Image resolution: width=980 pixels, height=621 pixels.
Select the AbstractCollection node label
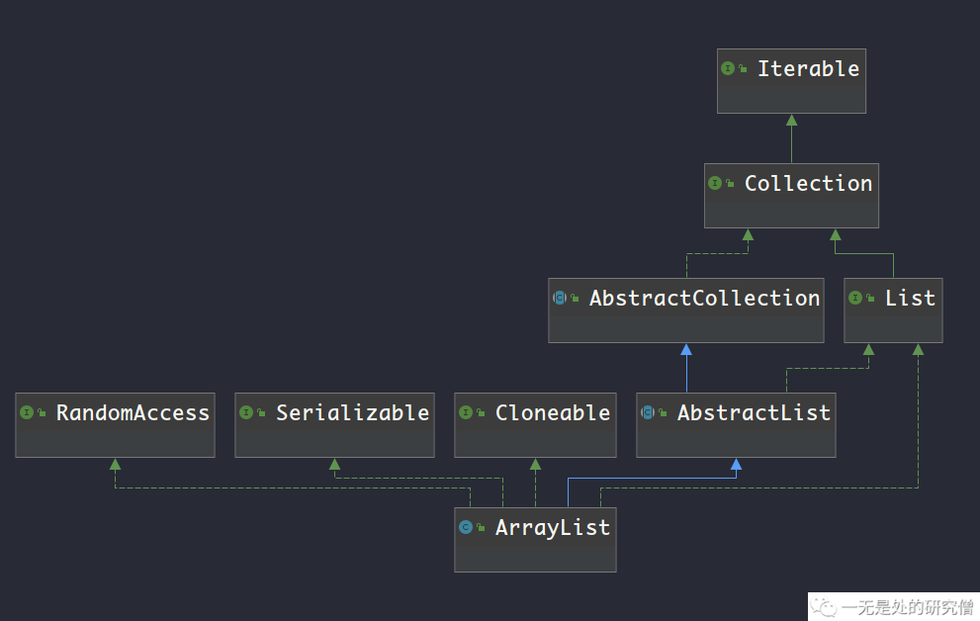[704, 298]
